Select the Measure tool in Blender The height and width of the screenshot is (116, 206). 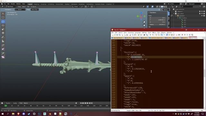click(3, 41)
